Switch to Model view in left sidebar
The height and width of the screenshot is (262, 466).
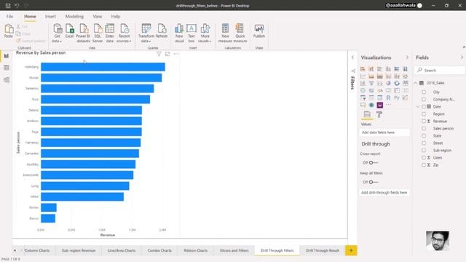(x=7, y=80)
